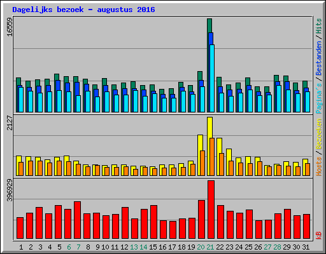Click day label "9" on x-axis
Screen dimensions: 326x254
[x=97, y=247]
